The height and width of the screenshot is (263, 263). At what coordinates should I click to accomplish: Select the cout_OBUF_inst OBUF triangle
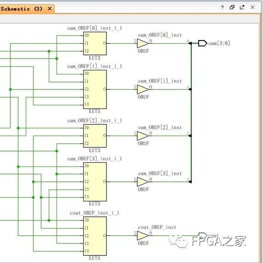(142, 236)
